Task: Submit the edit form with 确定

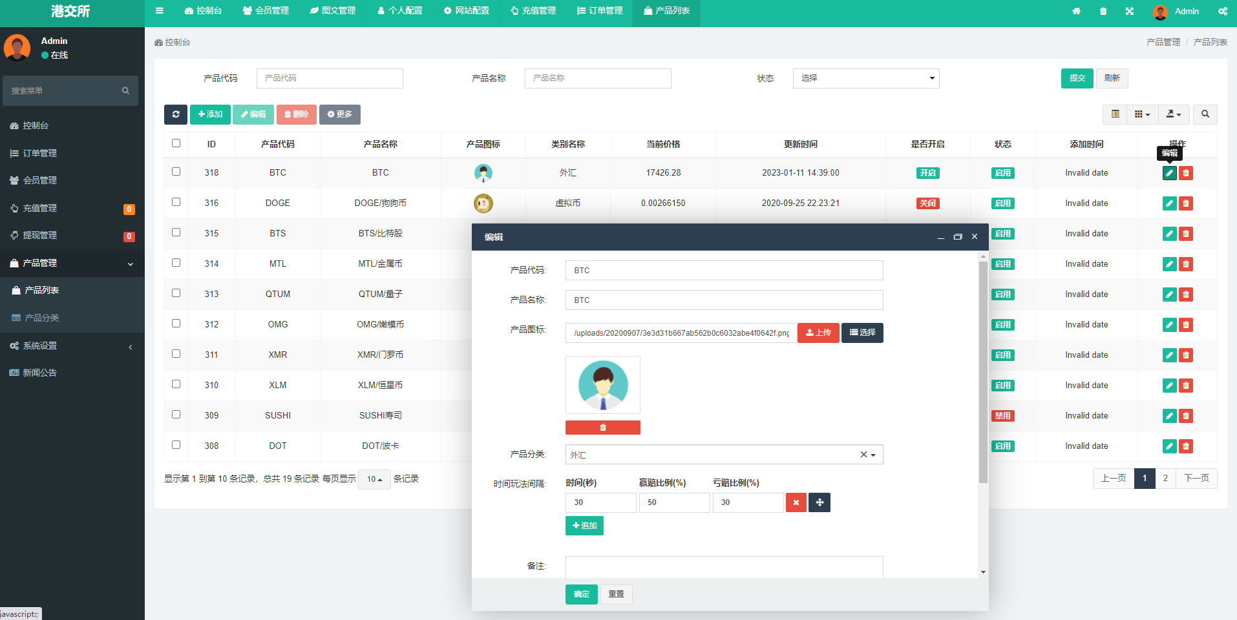Action: coord(580,594)
